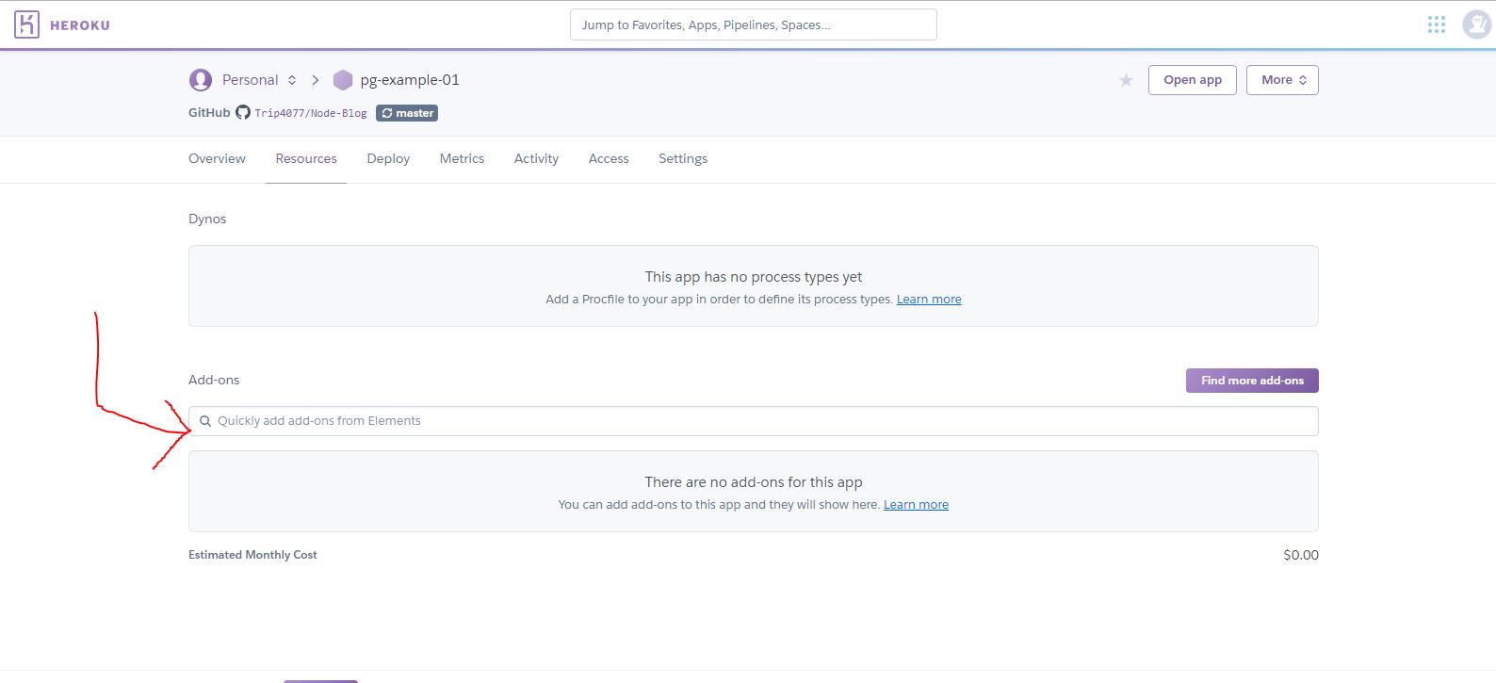Click the pg-example-01 app name
The height and width of the screenshot is (683, 1496).
410,80
